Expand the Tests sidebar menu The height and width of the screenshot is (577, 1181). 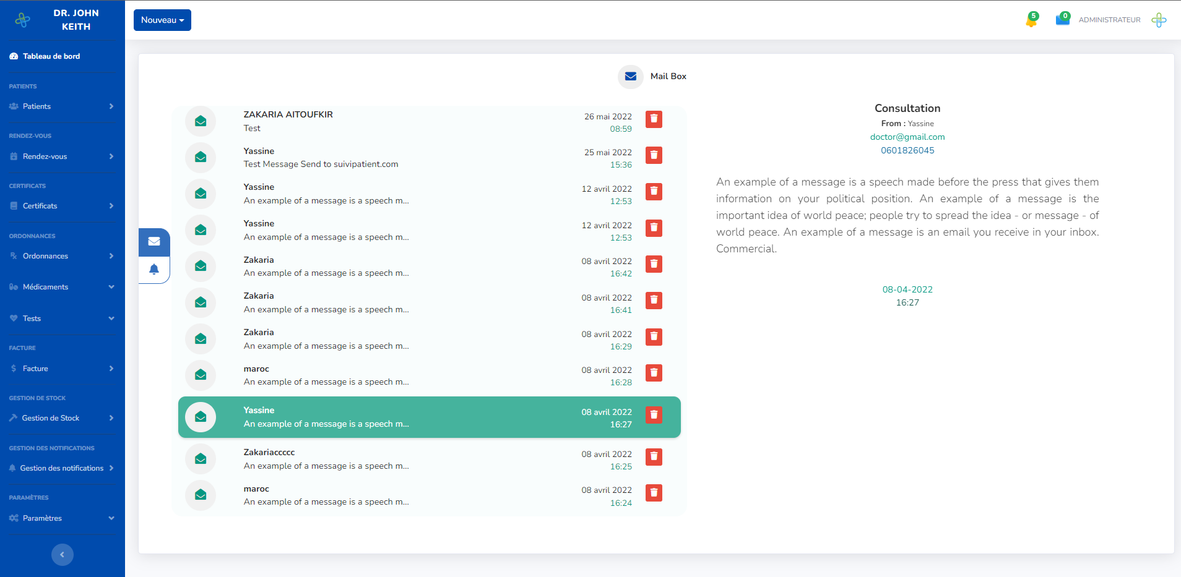click(x=62, y=318)
